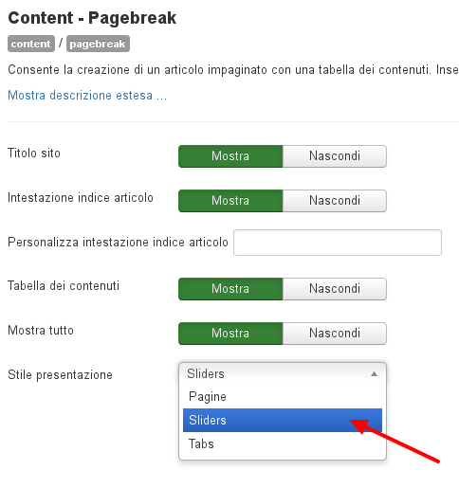Set Mostra tutto to Nascondi

pyautogui.click(x=335, y=334)
